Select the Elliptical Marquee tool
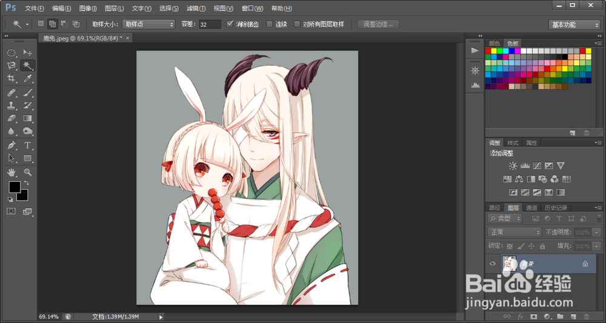This screenshot has width=606, height=323. click(x=11, y=53)
